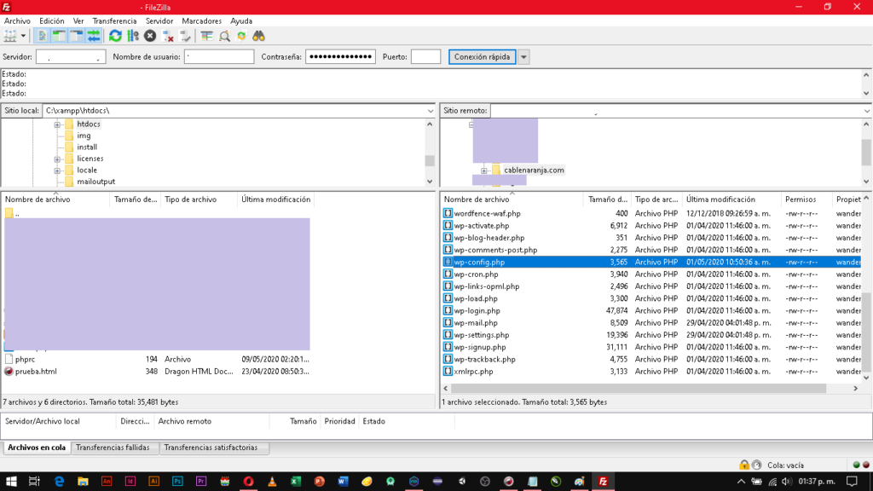873x491 pixels.
Task: Click the queue indicator icon beside Cola
Action: (757, 465)
